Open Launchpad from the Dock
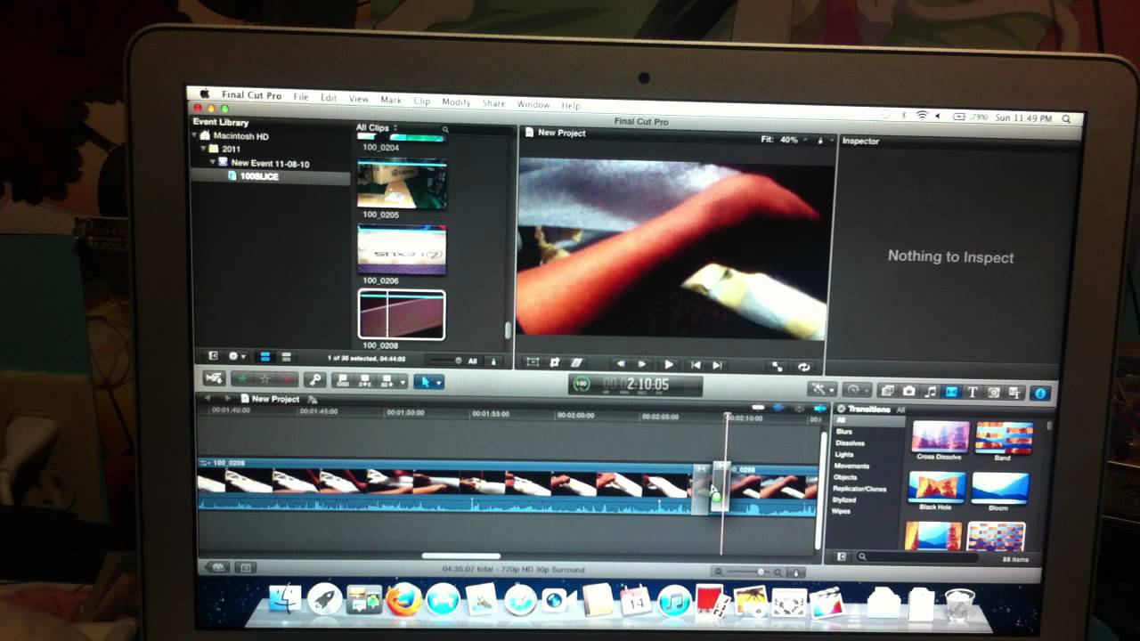1140x641 pixels. click(324, 599)
